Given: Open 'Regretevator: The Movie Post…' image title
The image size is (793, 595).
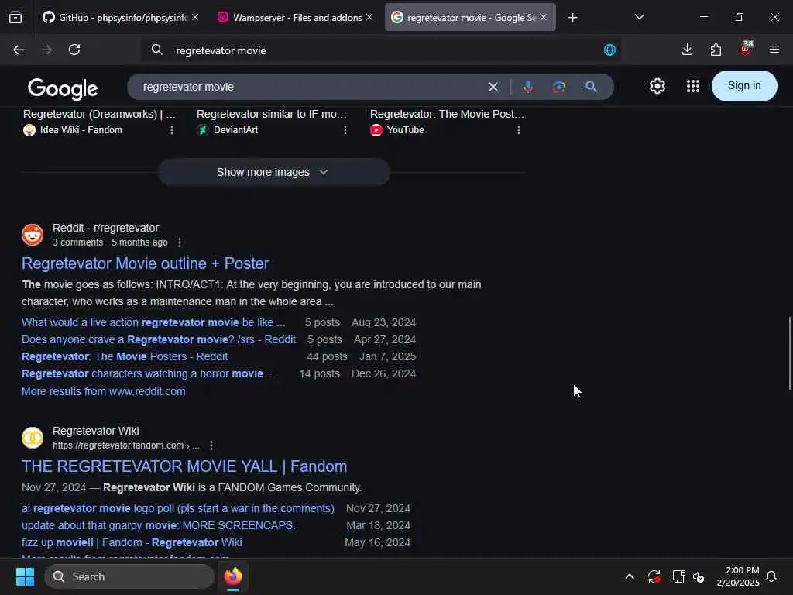Looking at the screenshot, I should (x=447, y=114).
